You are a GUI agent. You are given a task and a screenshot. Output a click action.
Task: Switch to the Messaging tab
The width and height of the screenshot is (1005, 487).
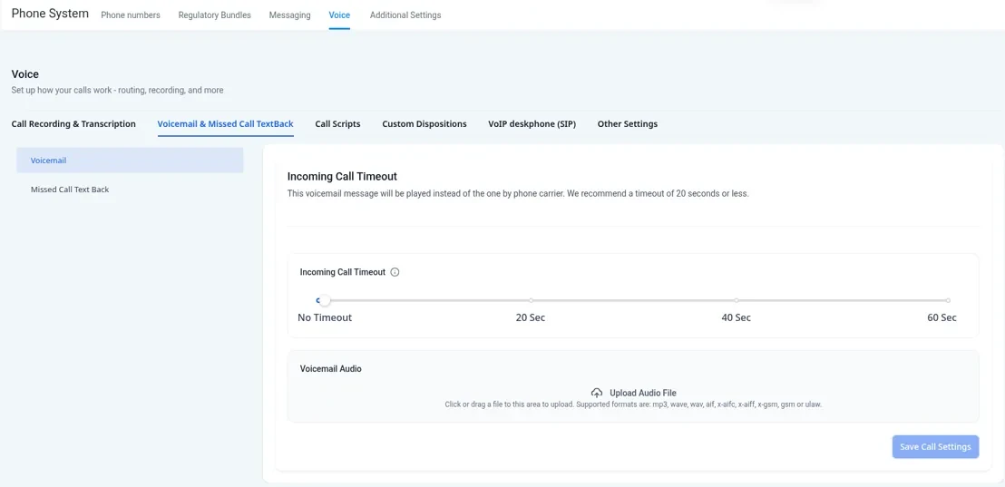coord(289,15)
